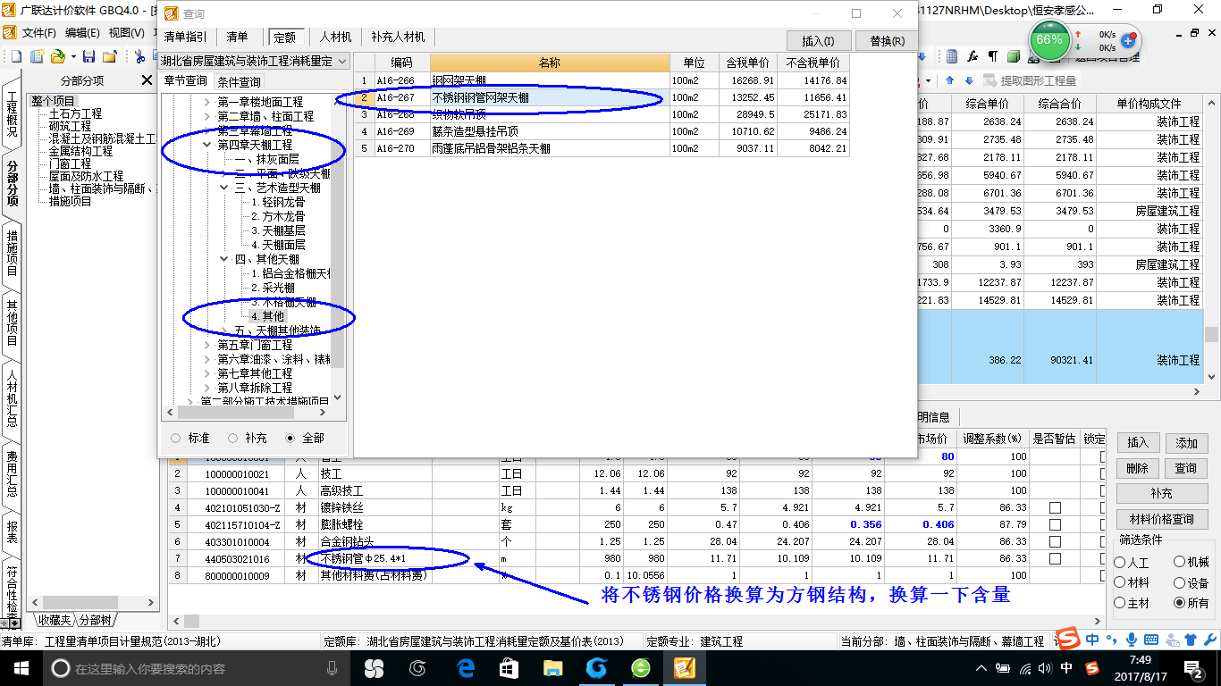1221x686 pixels.
Task: Click the Windows Start button
Action: pyautogui.click(x=21, y=667)
